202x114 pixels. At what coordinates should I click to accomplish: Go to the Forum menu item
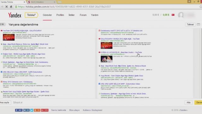tap(83, 15)
